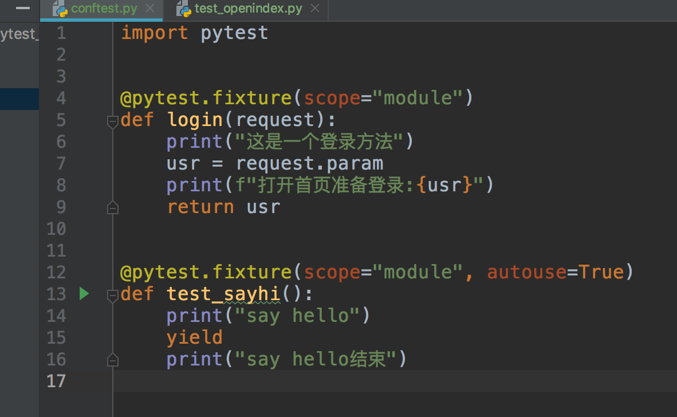Run test_sayhi using the green gutter arrow
Viewport: 677px width, 417px height.
[84, 294]
